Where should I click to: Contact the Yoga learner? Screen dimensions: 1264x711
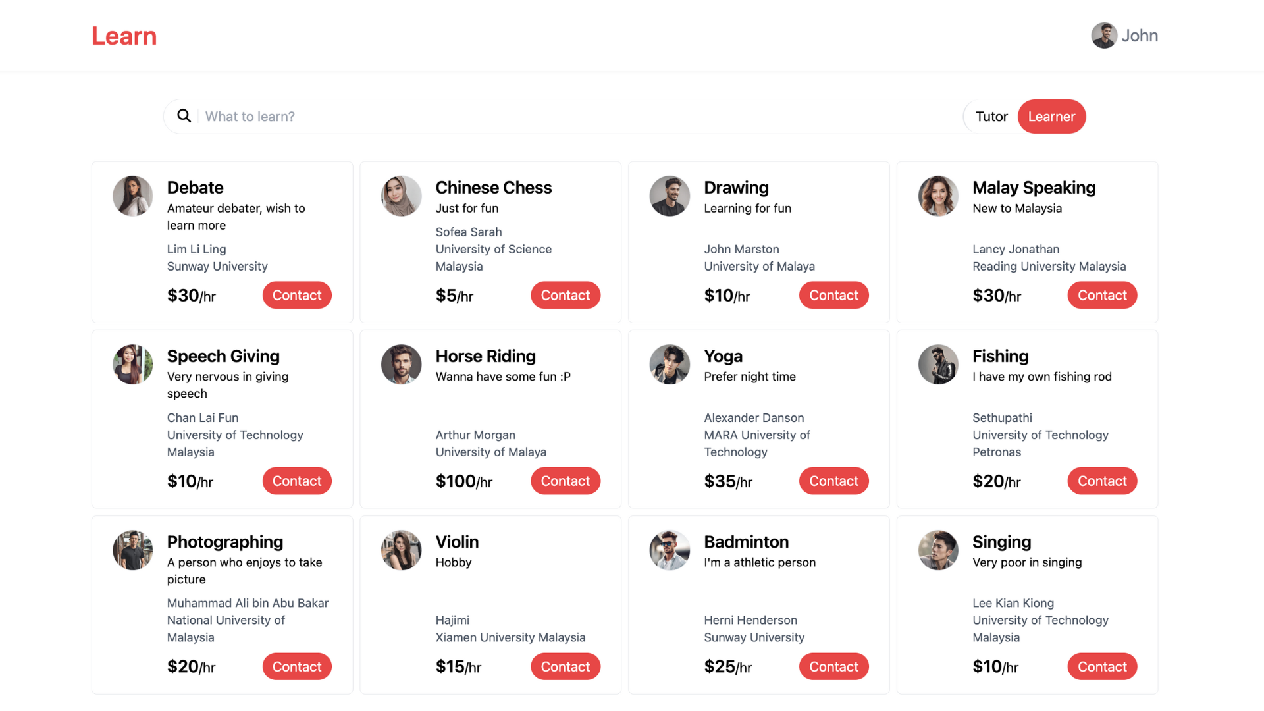[833, 481]
